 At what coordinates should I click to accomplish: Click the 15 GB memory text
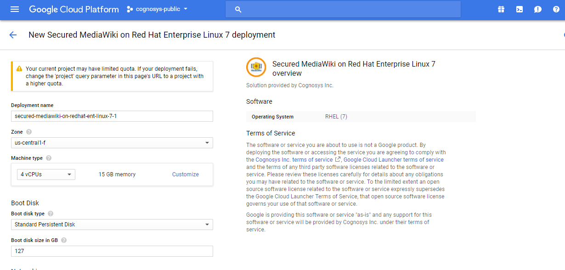(117, 174)
